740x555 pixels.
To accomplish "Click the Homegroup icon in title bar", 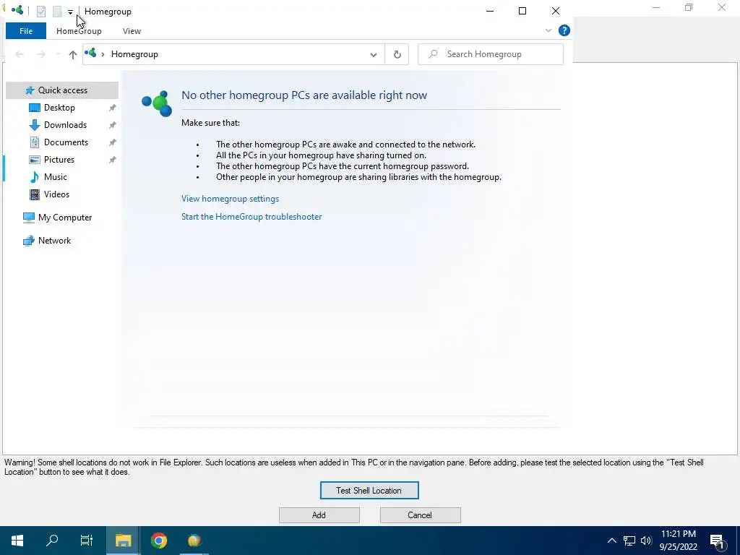I will (x=17, y=10).
